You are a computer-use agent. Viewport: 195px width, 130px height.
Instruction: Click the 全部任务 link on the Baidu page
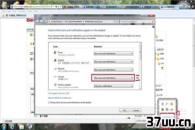tap(160, 49)
